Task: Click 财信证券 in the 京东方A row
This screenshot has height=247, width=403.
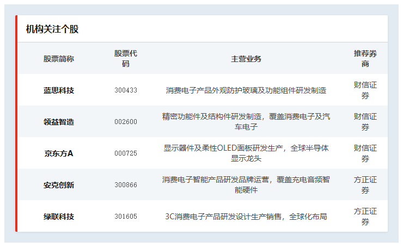Action: click(365, 153)
